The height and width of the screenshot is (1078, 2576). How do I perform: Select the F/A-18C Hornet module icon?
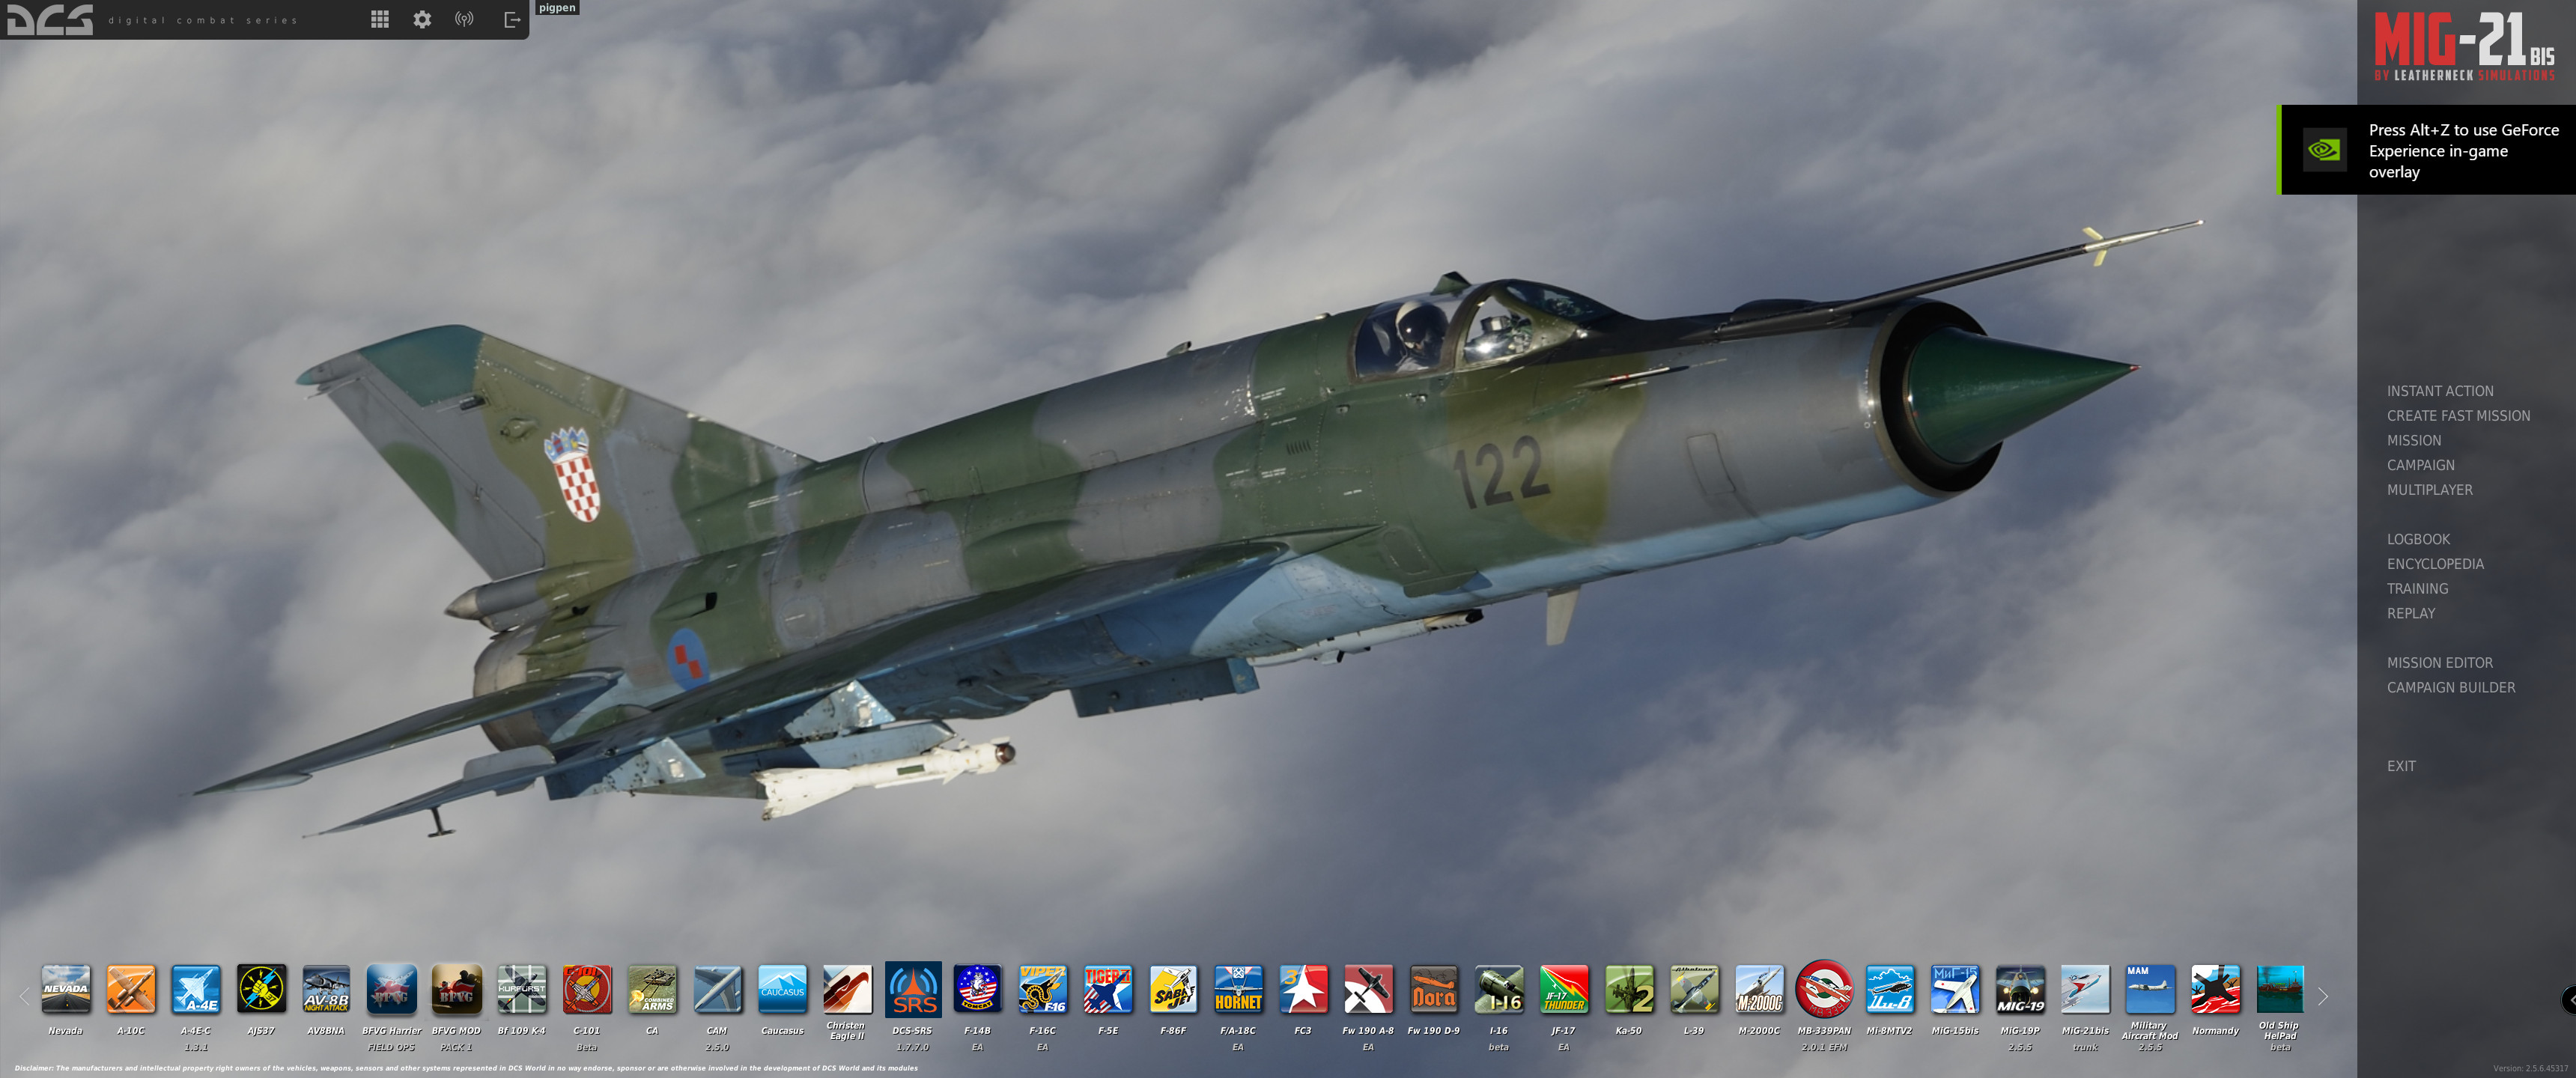click(1237, 989)
